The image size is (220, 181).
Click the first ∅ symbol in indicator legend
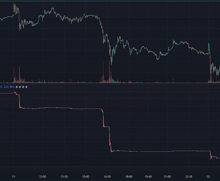coord(17,87)
